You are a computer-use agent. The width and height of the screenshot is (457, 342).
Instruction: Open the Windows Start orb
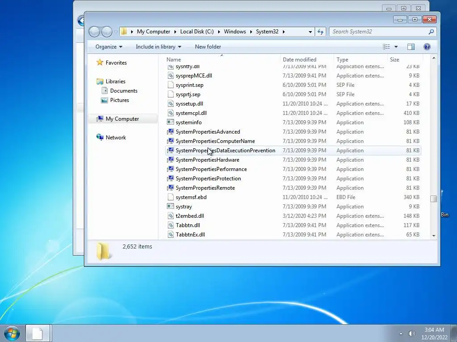pyautogui.click(x=12, y=333)
